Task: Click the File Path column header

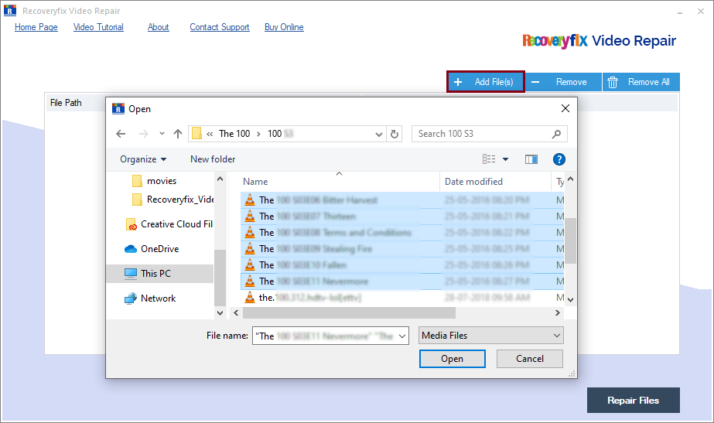Action: [66, 103]
